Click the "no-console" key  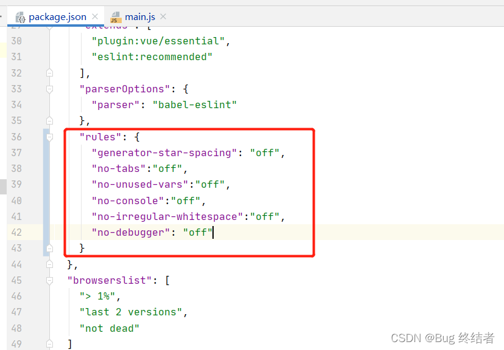pyautogui.click(x=128, y=201)
